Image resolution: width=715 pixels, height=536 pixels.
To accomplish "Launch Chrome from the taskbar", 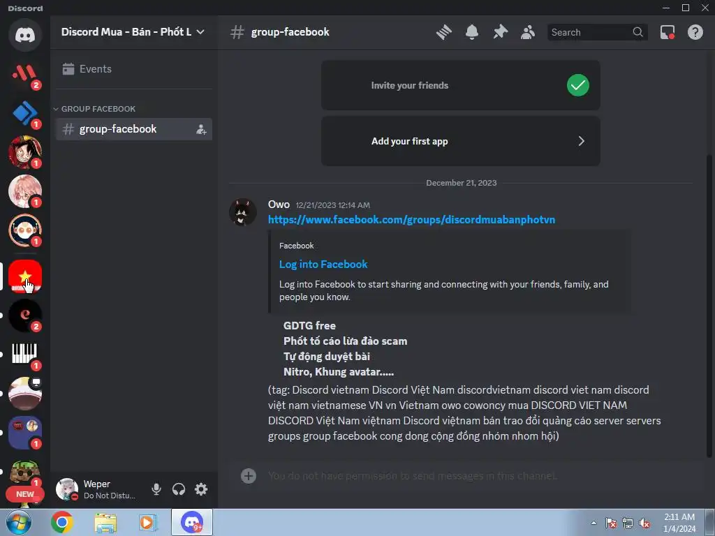I will [x=62, y=522].
